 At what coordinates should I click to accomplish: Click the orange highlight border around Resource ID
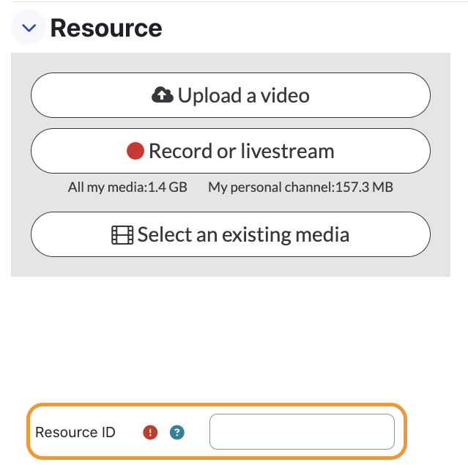(217, 405)
